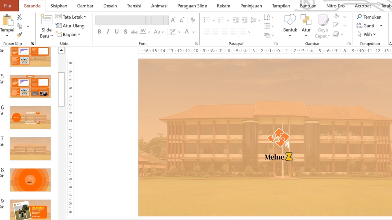Open the change case Aa dropdown
The width and height of the screenshot is (392, 220).
159,32
